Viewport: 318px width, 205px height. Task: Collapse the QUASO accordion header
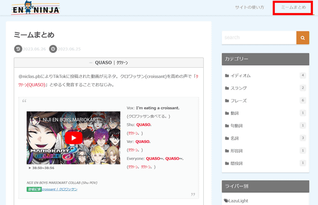point(108,63)
